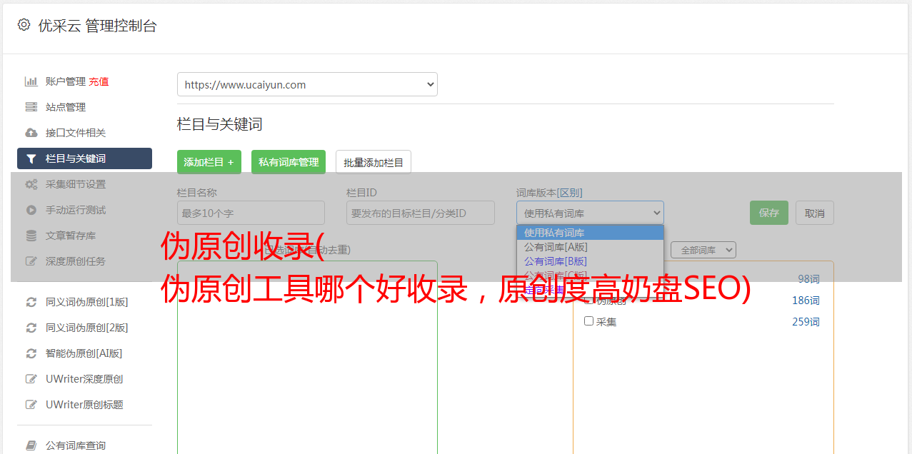
Task: Click the book icon for 公有词库查询
Action: click(x=31, y=445)
